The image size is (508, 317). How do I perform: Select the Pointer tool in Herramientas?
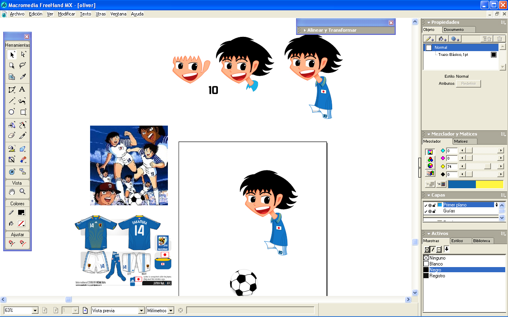point(12,55)
